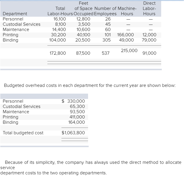This screenshot has height=177, width=184.
Task: Click the "Total budgeted cost" label
Action: [23, 133]
